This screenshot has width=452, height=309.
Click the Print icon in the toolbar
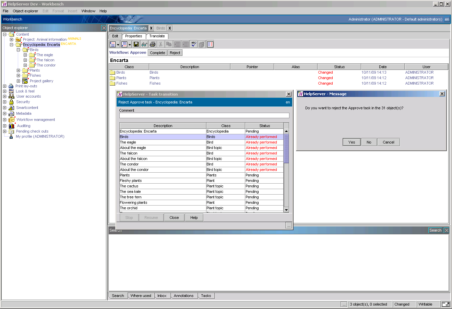pos(153,44)
